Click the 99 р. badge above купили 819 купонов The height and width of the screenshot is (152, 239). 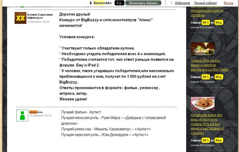tap(219, 23)
